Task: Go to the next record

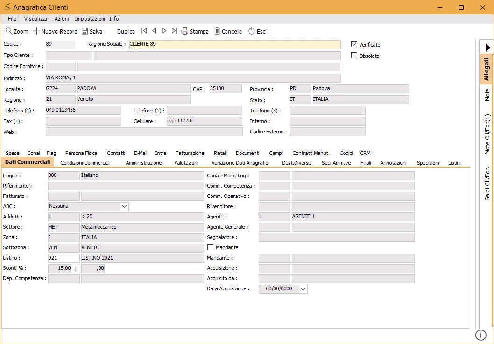Action: [164, 30]
